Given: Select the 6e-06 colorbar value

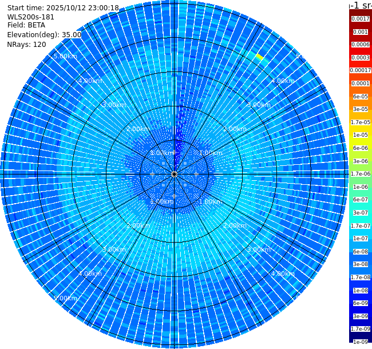Looking at the screenshot, I should tap(361, 148).
